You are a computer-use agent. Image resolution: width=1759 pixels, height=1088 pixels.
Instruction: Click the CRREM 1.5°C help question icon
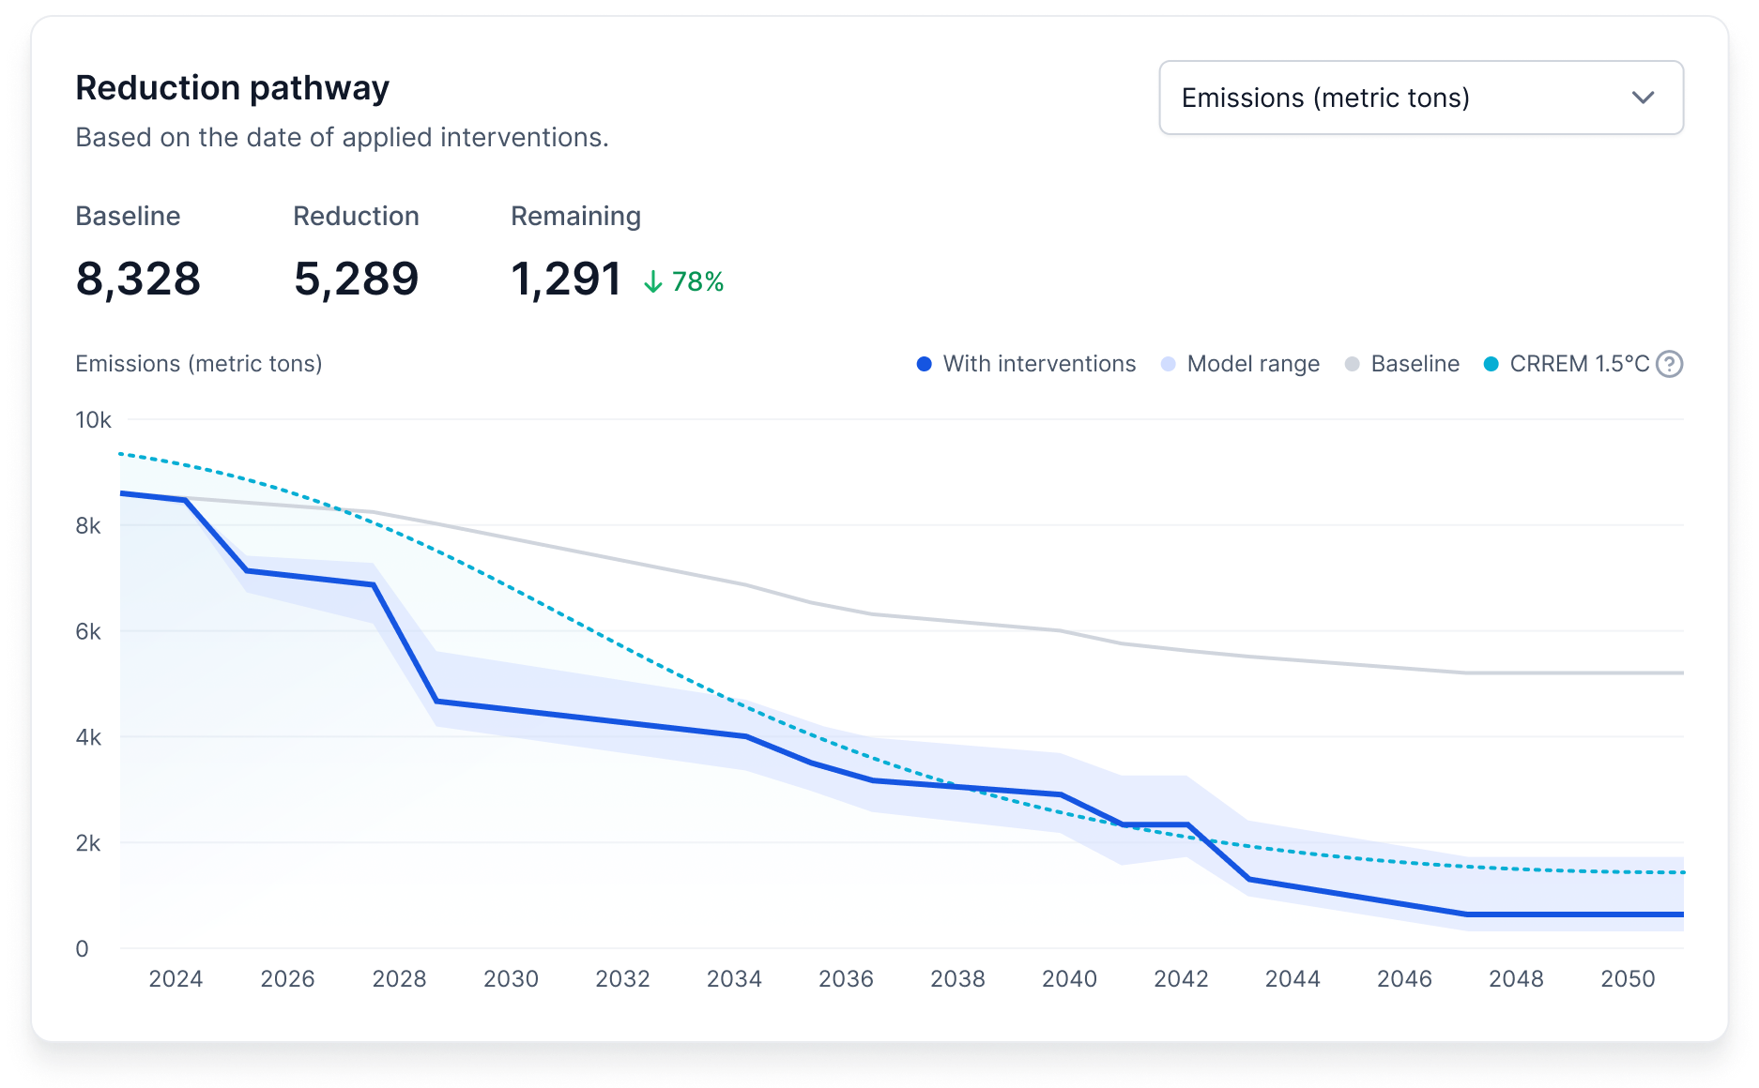(1669, 364)
